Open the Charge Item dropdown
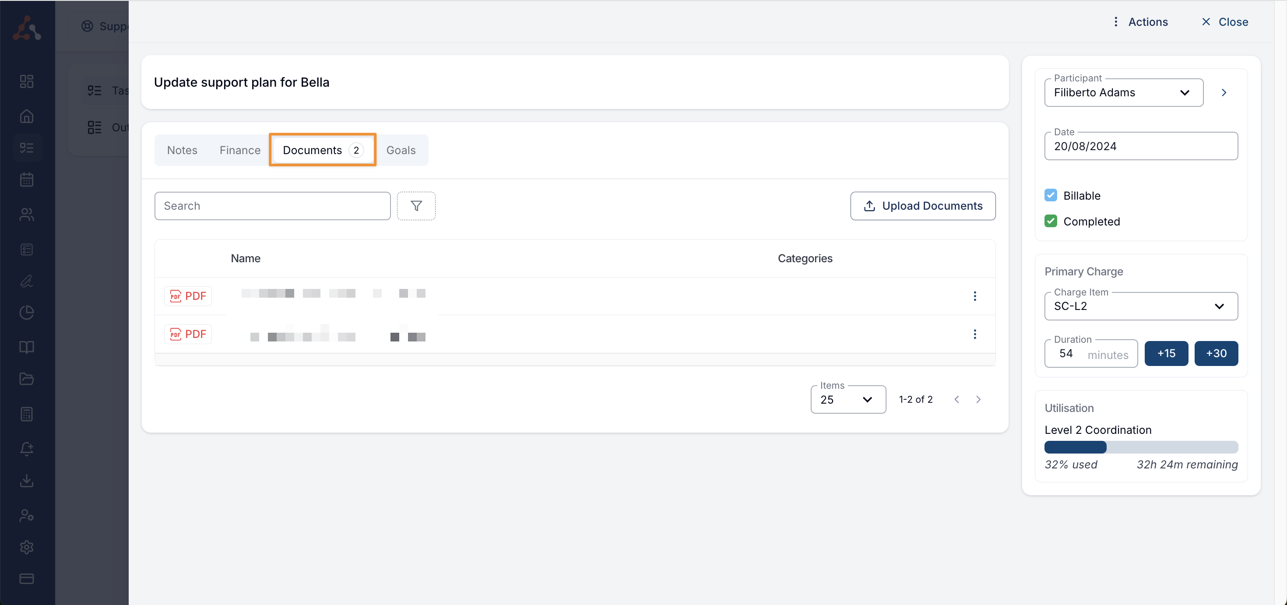Screen dimensions: 1287x605 (x=1141, y=306)
